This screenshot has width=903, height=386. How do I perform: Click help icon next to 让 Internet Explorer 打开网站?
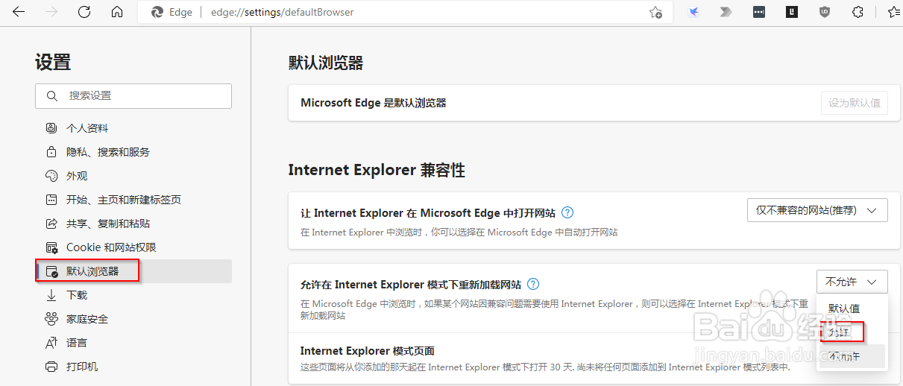[567, 212]
